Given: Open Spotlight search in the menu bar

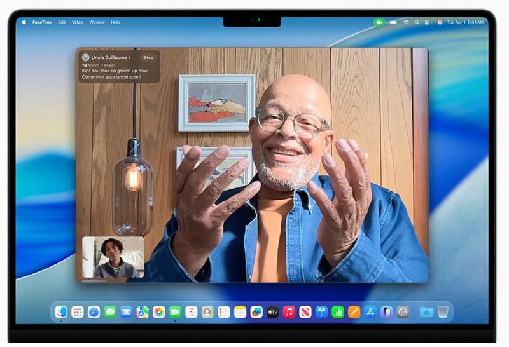Looking at the screenshot, I should tap(417, 22).
